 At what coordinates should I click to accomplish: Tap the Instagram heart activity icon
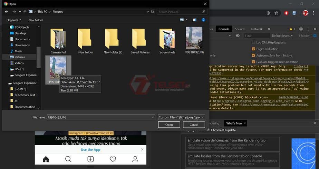(x=113, y=159)
